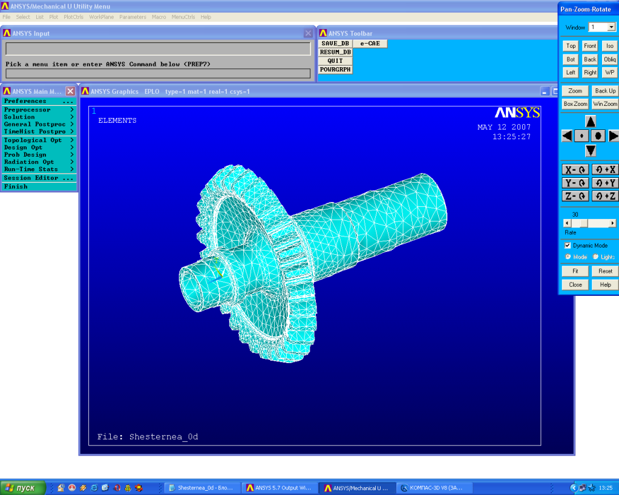
Task: Expand TimeHist Postpro in Main Menu
Action: click(39, 131)
